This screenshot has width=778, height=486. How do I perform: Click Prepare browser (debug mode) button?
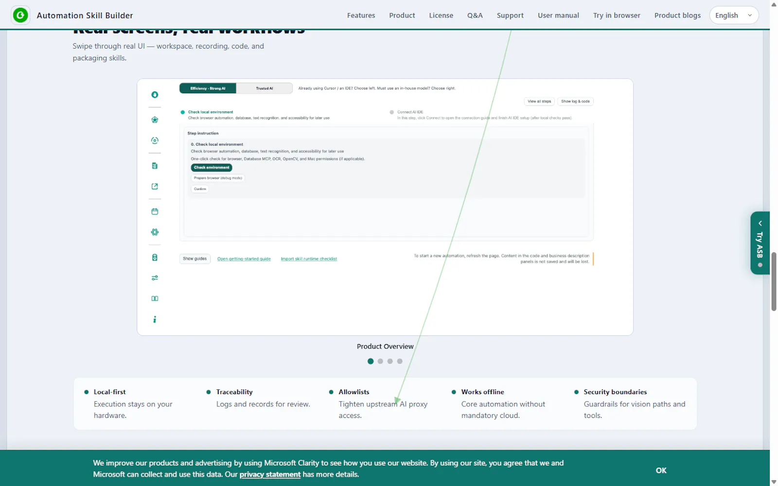tap(218, 178)
